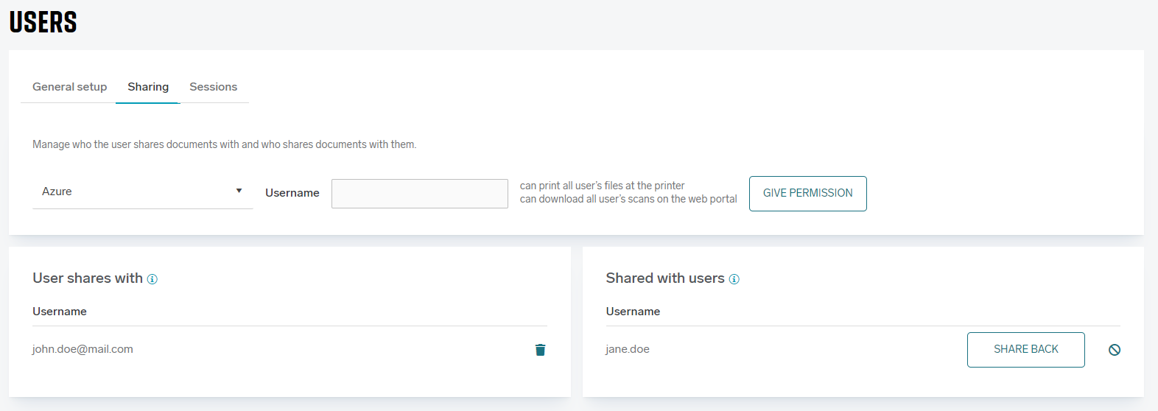Select the Azure provider combo box text
Viewport: 1158px width, 411px height.
point(57,192)
